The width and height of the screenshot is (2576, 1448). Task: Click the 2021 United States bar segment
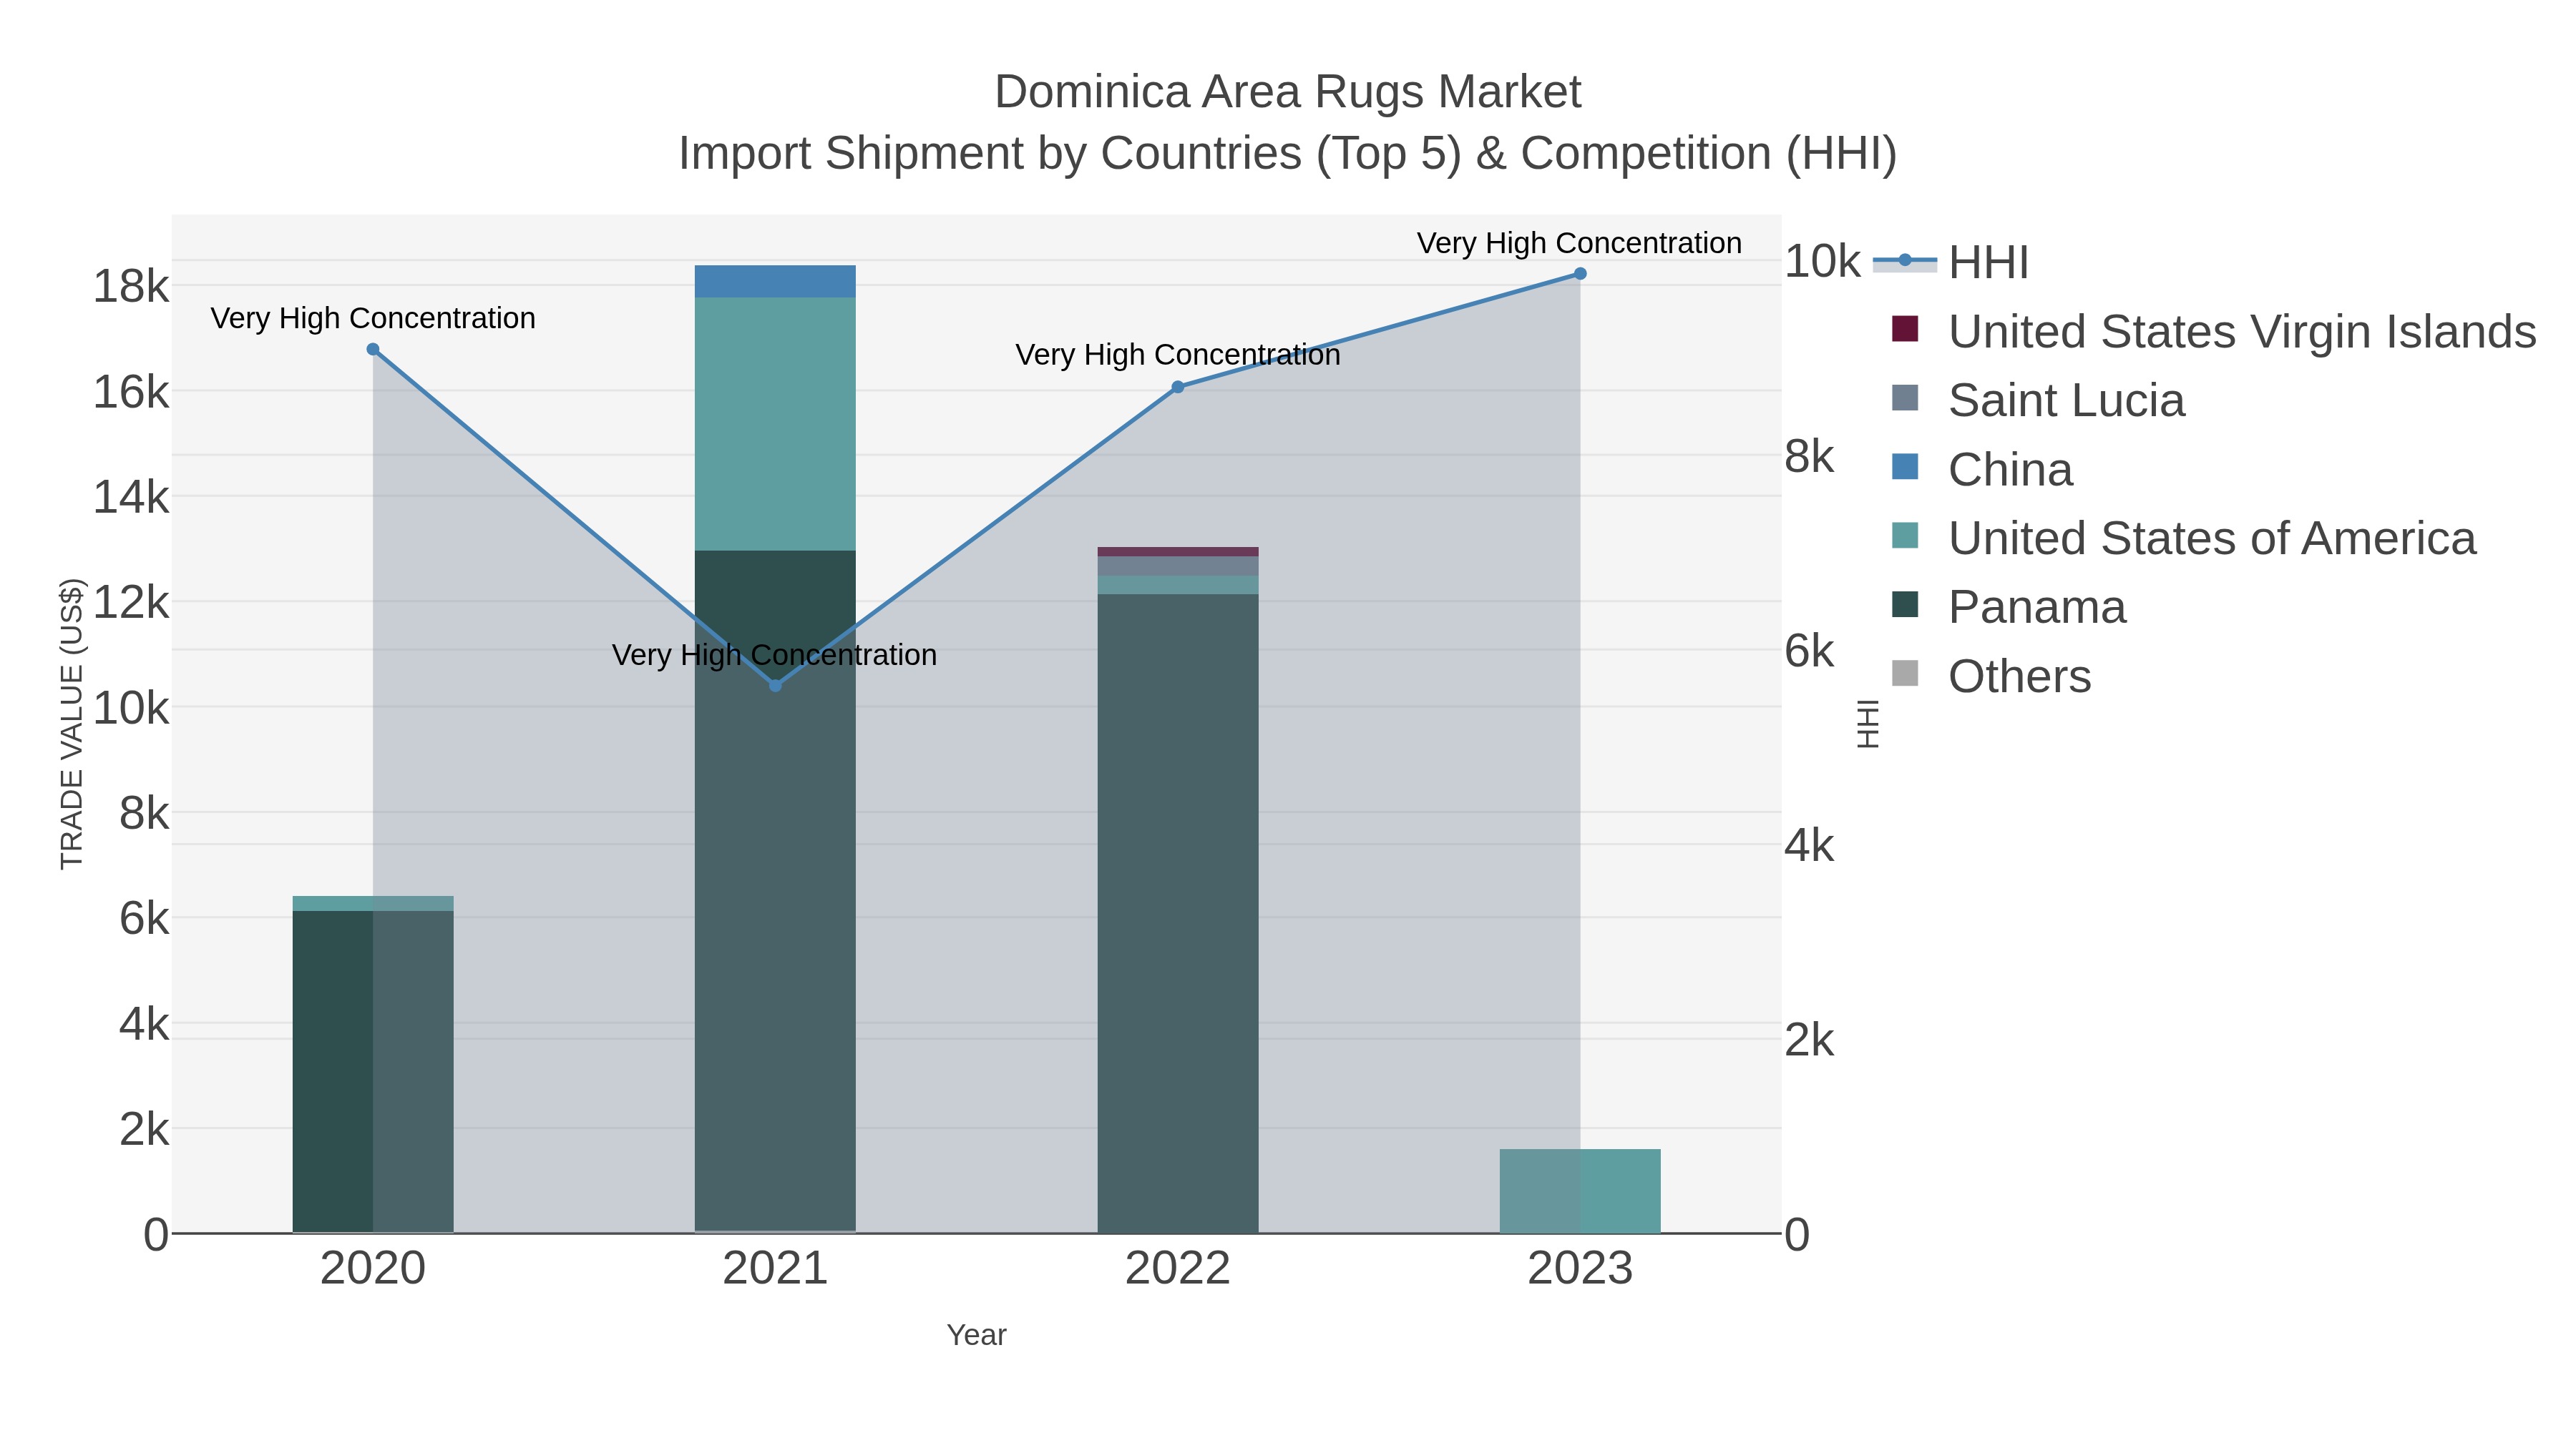(x=775, y=424)
